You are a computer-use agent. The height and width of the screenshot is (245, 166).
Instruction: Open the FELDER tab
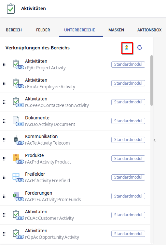click(43, 30)
